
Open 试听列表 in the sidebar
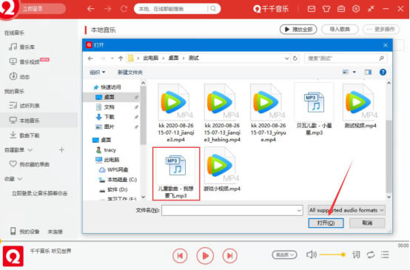tap(24, 106)
